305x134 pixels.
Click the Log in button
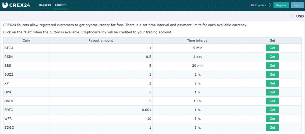click(x=297, y=5)
